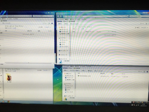Open the Help menu in the Music library window
The width and height of the screenshot is (149, 112).
[84, 19]
